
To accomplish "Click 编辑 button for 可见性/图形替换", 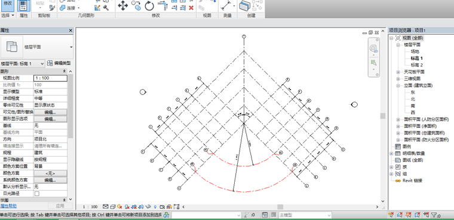I will pyautogui.click(x=50, y=112).
